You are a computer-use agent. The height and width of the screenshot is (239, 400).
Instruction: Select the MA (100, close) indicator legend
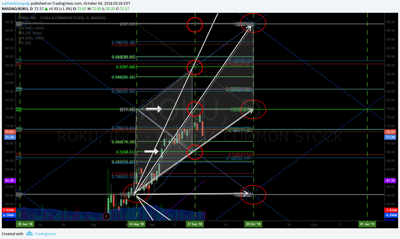click(x=31, y=28)
